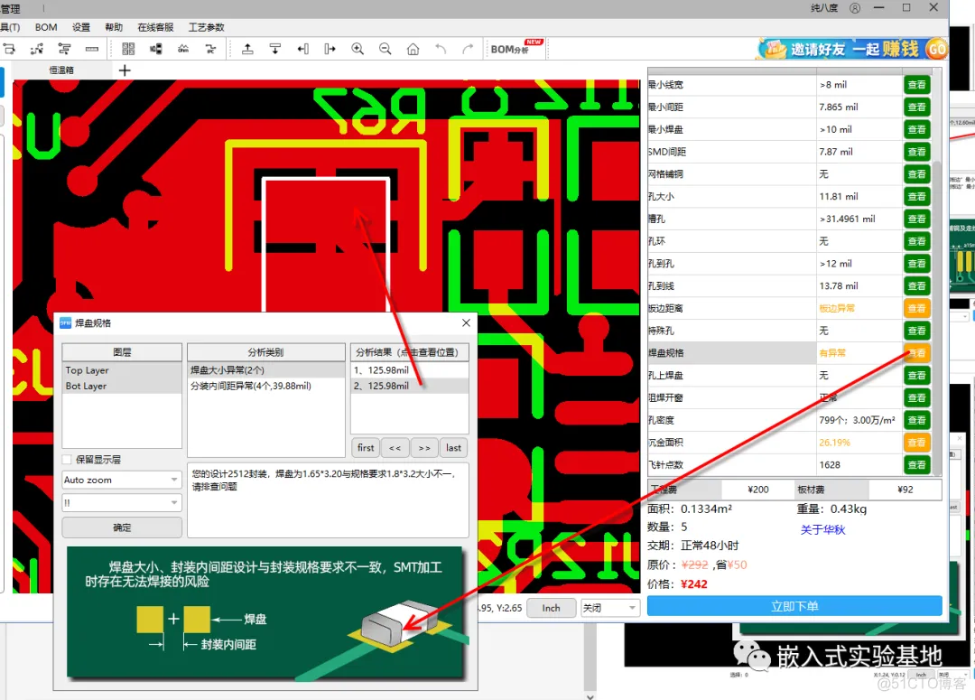Click the << previous result button
This screenshot has height=700, width=975.
395,447
